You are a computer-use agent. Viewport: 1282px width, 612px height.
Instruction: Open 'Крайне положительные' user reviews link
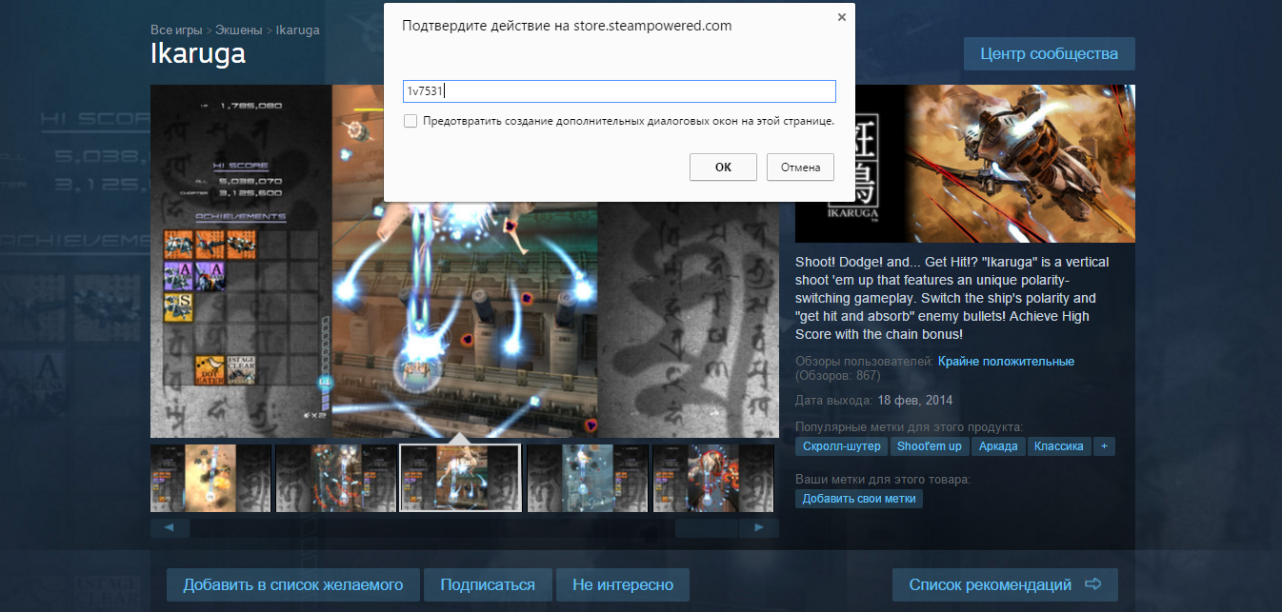coord(1006,362)
